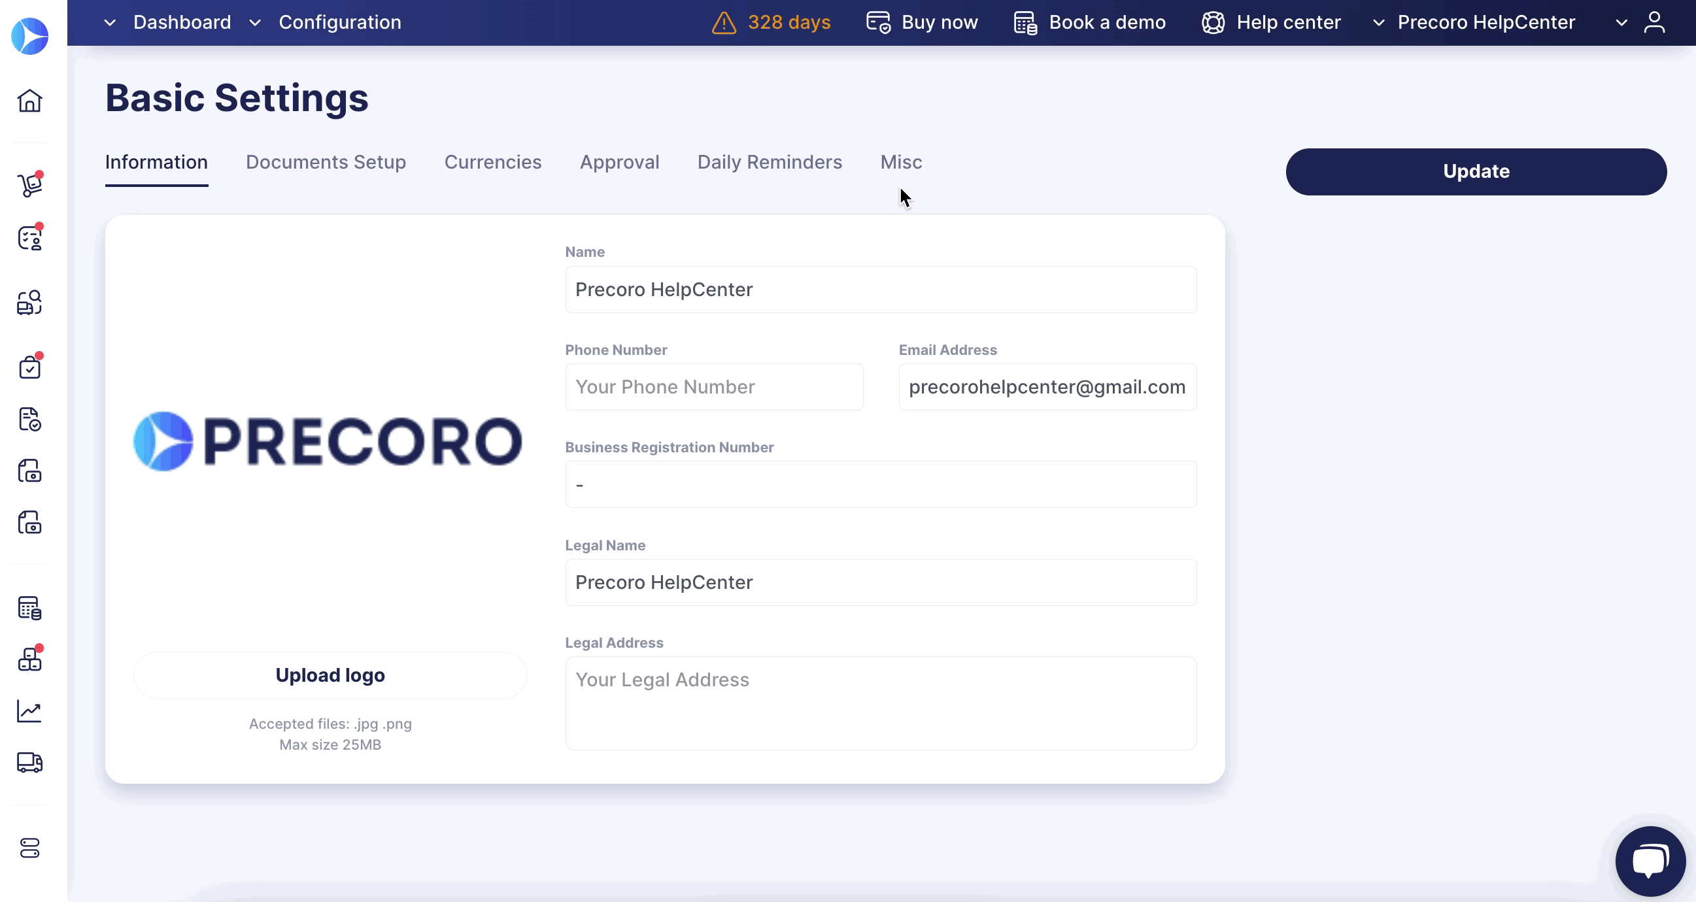Screen dimensions: 1696x902
Task: Open the toggle-switches settings sidebar icon
Action: tap(29, 848)
